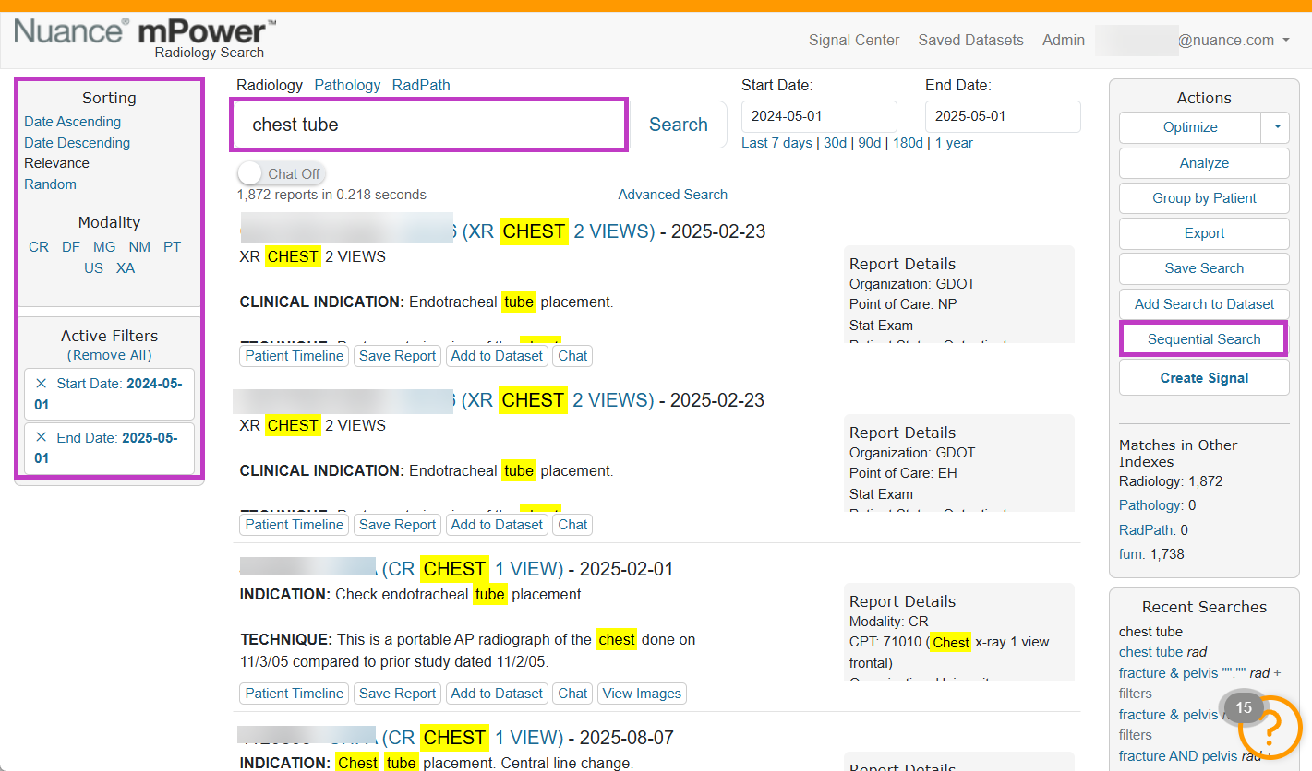Open Chat for the 2025-02-01 report
The image size is (1312, 771).
(572, 694)
